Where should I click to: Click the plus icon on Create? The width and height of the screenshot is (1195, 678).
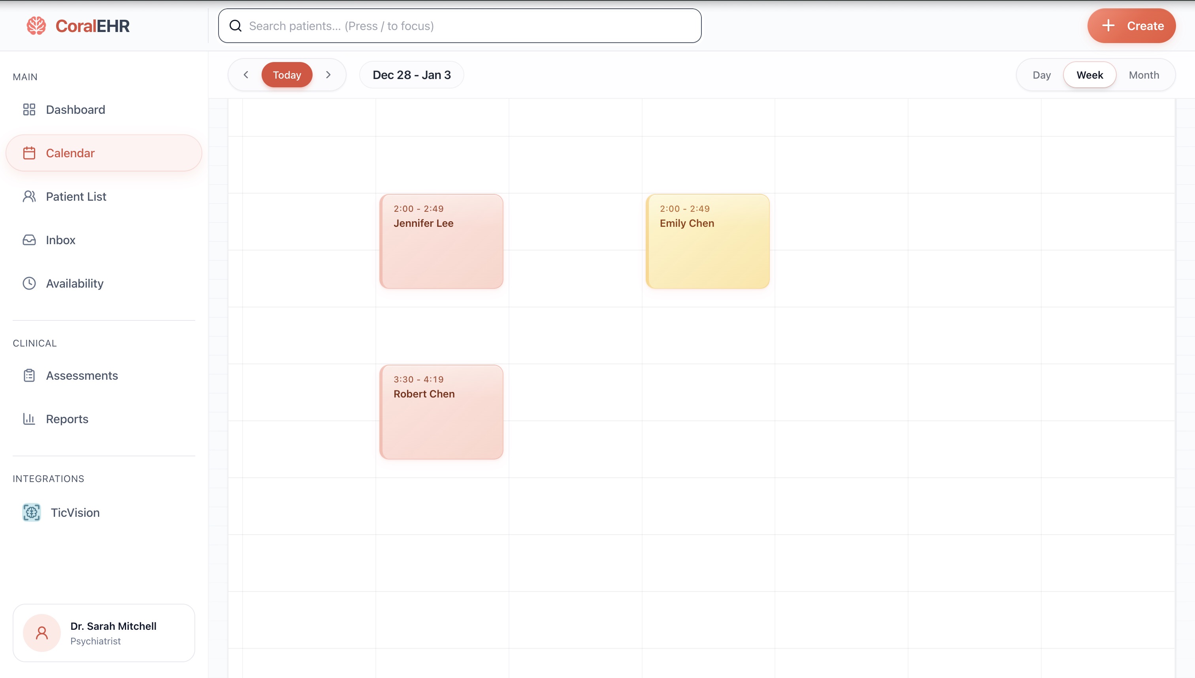point(1109,26)
